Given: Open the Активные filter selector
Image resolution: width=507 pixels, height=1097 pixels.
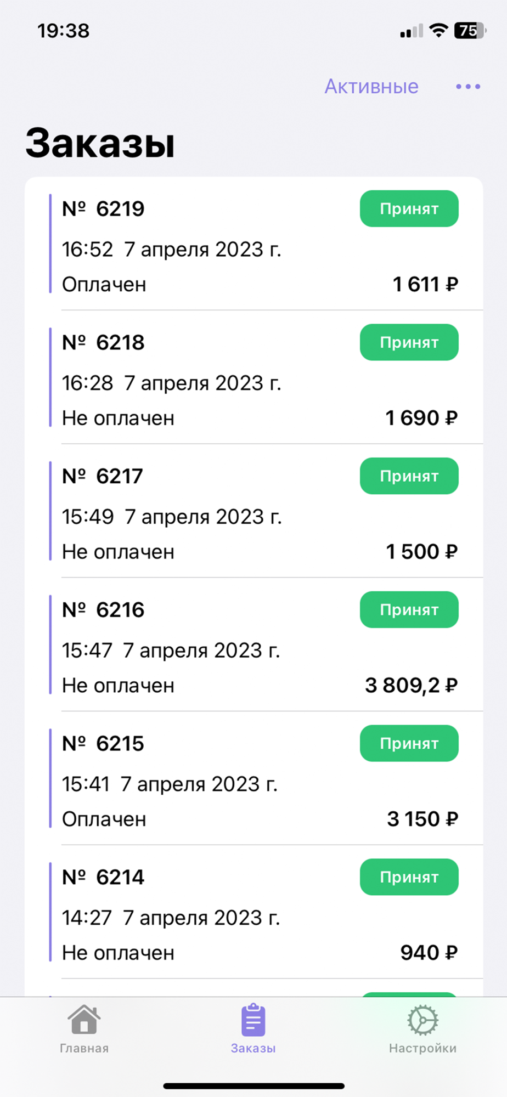Looking at the screenshot, I should pos(371,87).
